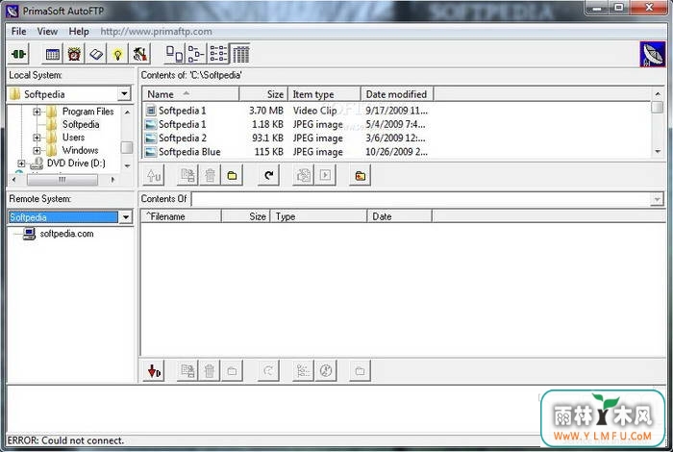The image size is (673, 452).
Task: Open the Remote System Softpedia dropdown
Action: 125,217
